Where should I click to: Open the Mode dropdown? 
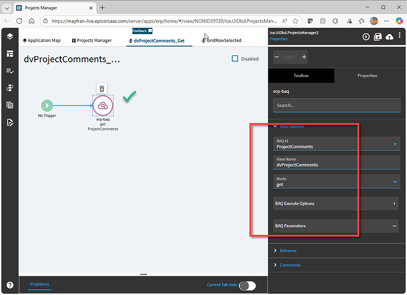point(395,182)
